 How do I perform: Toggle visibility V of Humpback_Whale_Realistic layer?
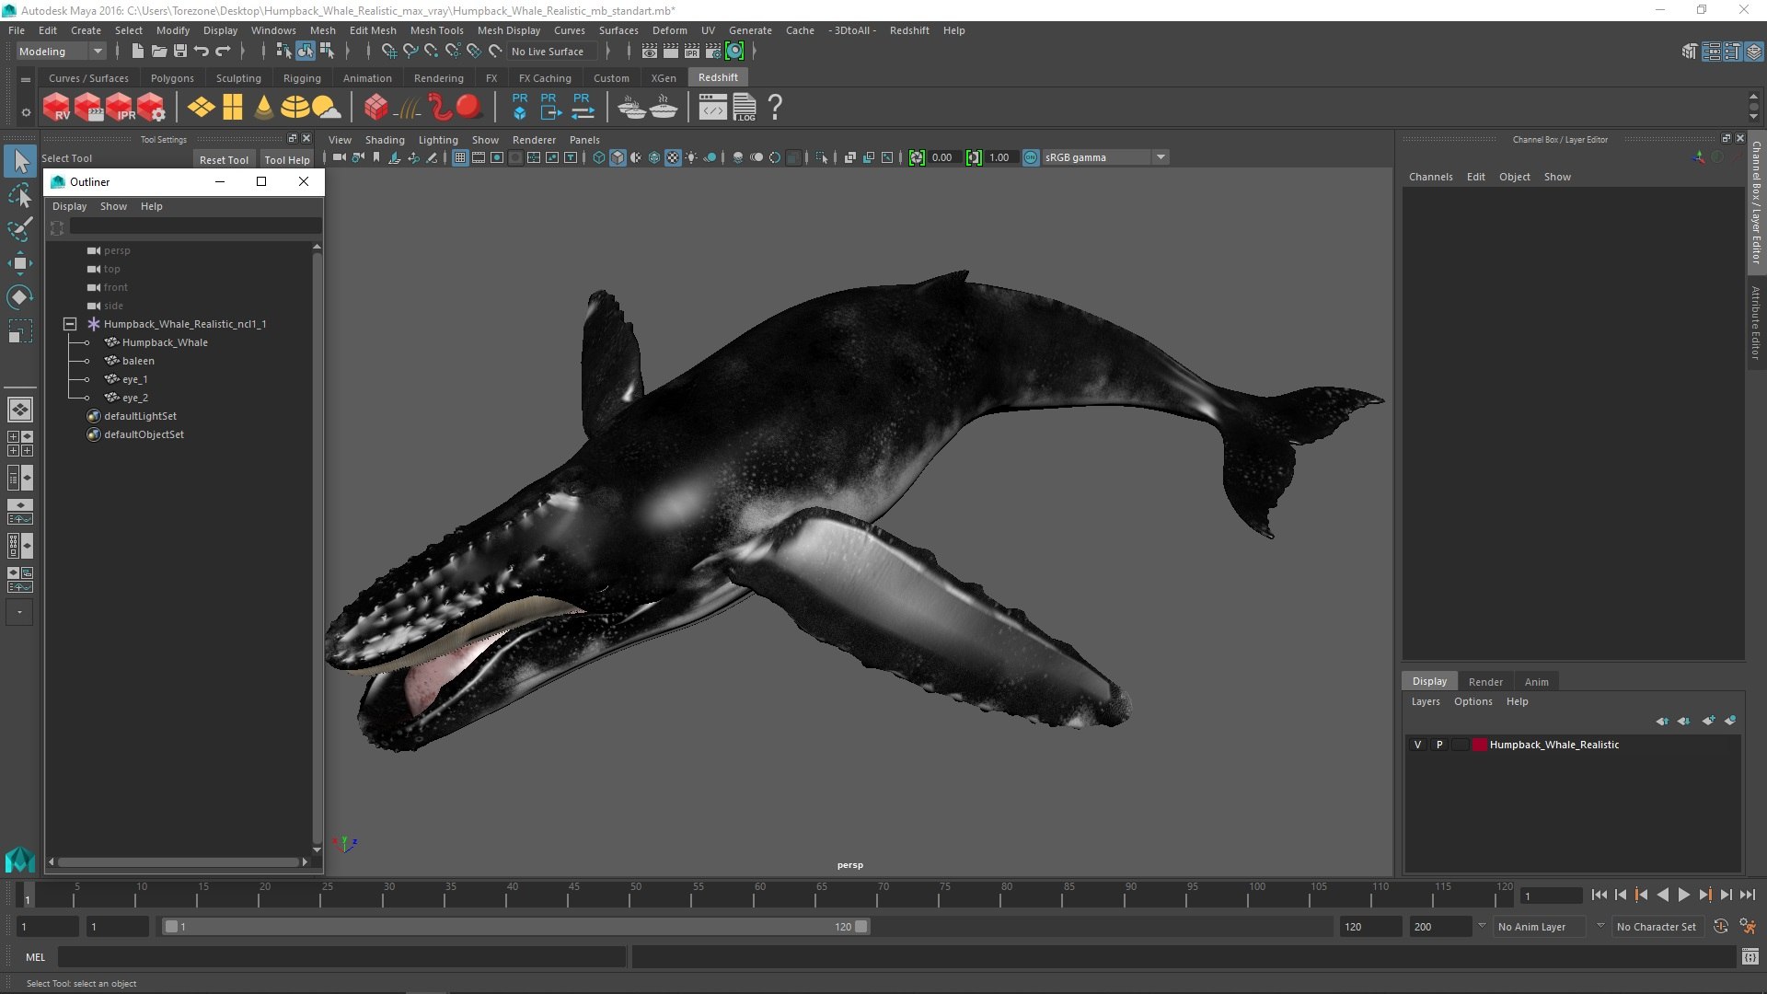pos(1417,745)
